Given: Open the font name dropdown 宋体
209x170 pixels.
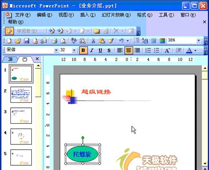Looking at the screenshot, I should [56, 50].
